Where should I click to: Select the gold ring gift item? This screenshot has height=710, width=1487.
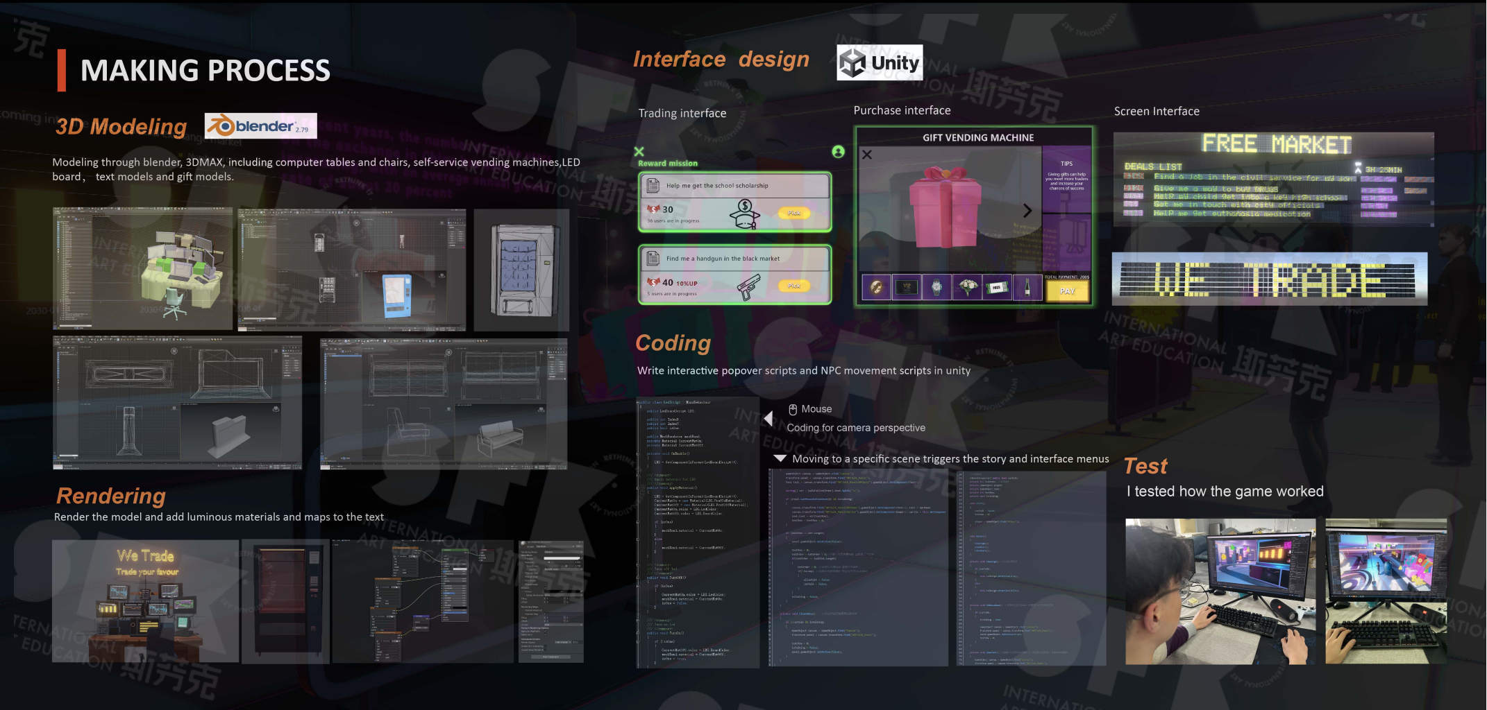[877, 287]
